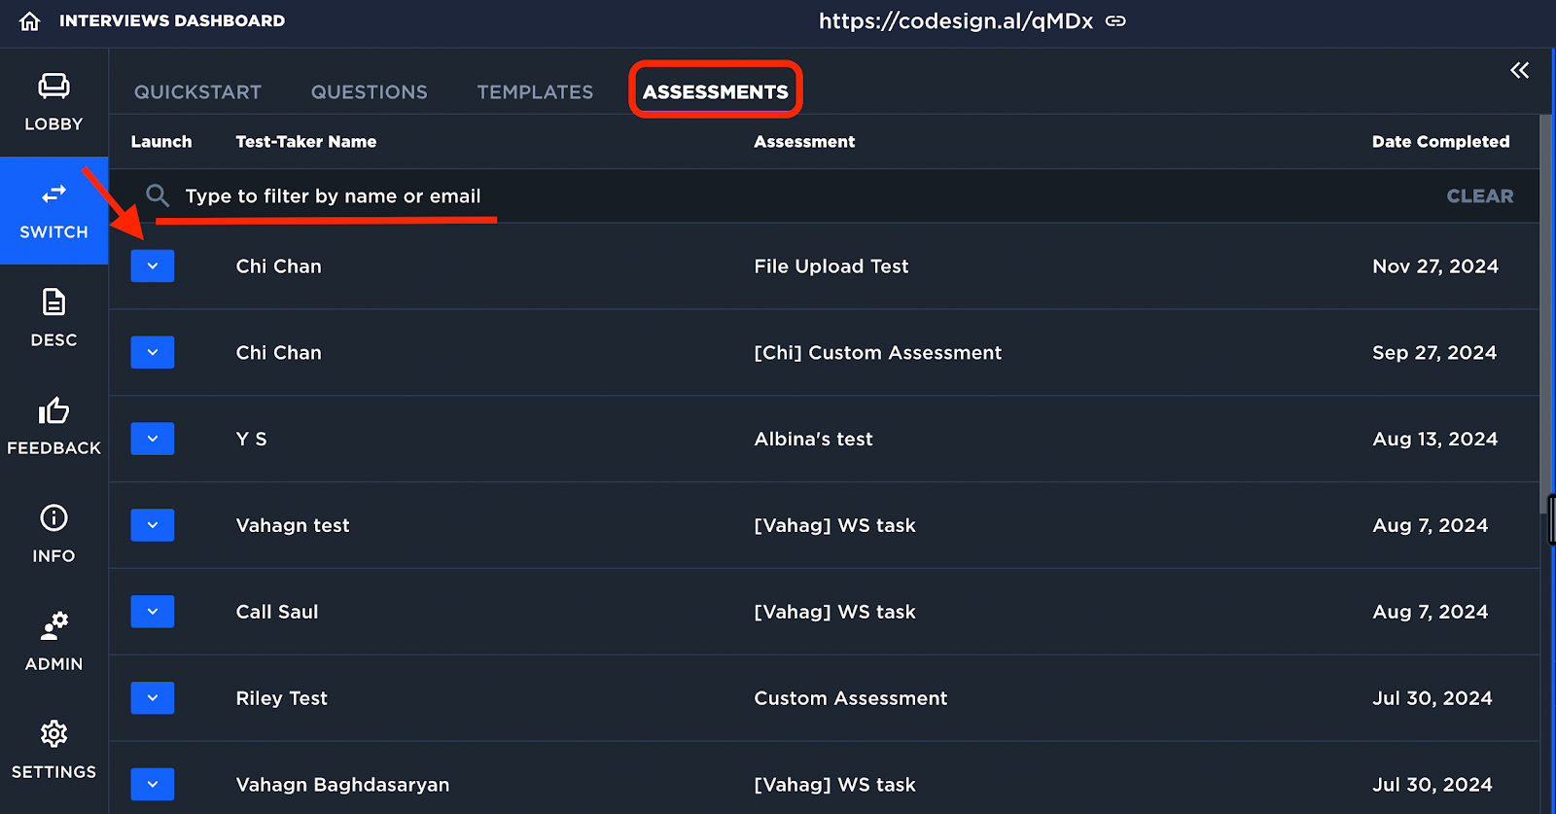
Task: Select the Y S test-taker name
Action: pos(251,439)
